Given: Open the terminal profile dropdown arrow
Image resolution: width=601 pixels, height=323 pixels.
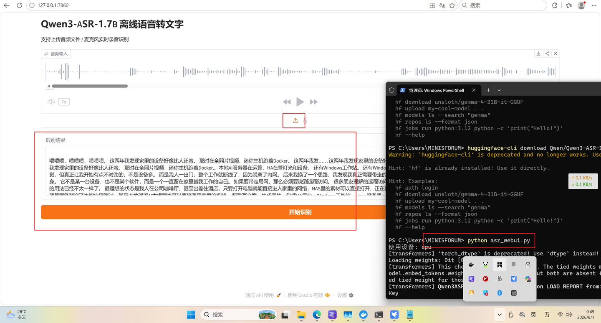Looking at the screenshot, I should pos(499,90).
